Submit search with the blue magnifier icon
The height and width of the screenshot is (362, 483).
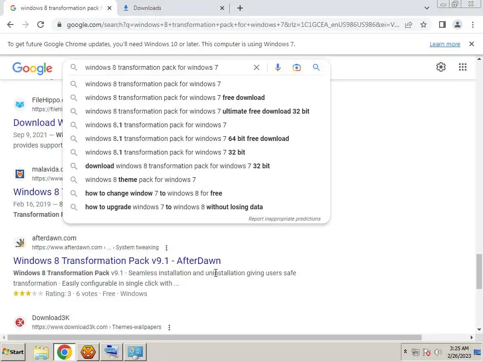pyautogui.click(x=316, y=67)
